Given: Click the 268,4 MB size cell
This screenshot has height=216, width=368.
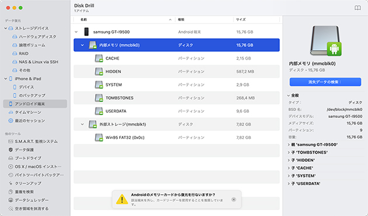Looking at the screenshot, I should (245, 98).
